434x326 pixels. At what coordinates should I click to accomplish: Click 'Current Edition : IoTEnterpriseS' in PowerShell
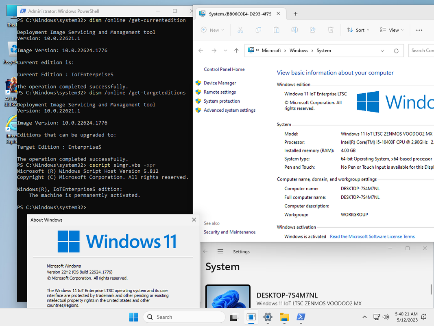(65, 75)
